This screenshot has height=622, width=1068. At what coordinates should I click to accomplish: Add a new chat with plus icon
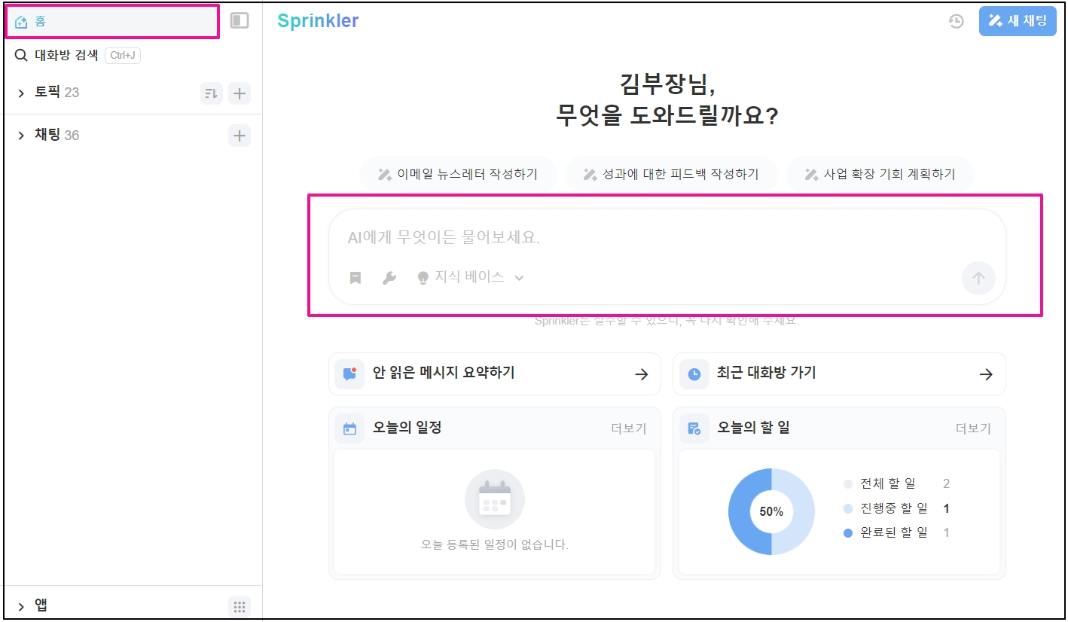point(240,136)
